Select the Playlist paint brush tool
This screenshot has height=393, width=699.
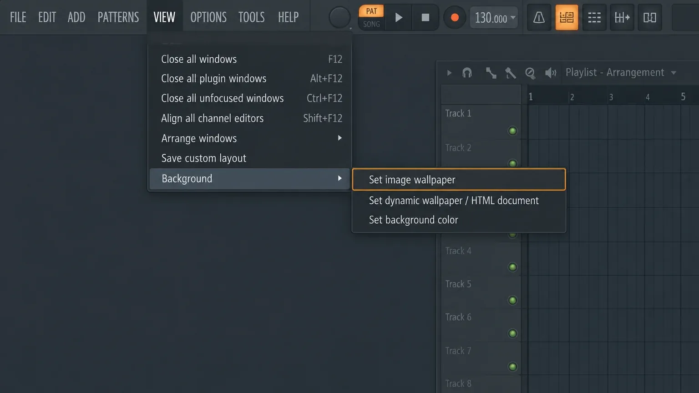point(511,73)
